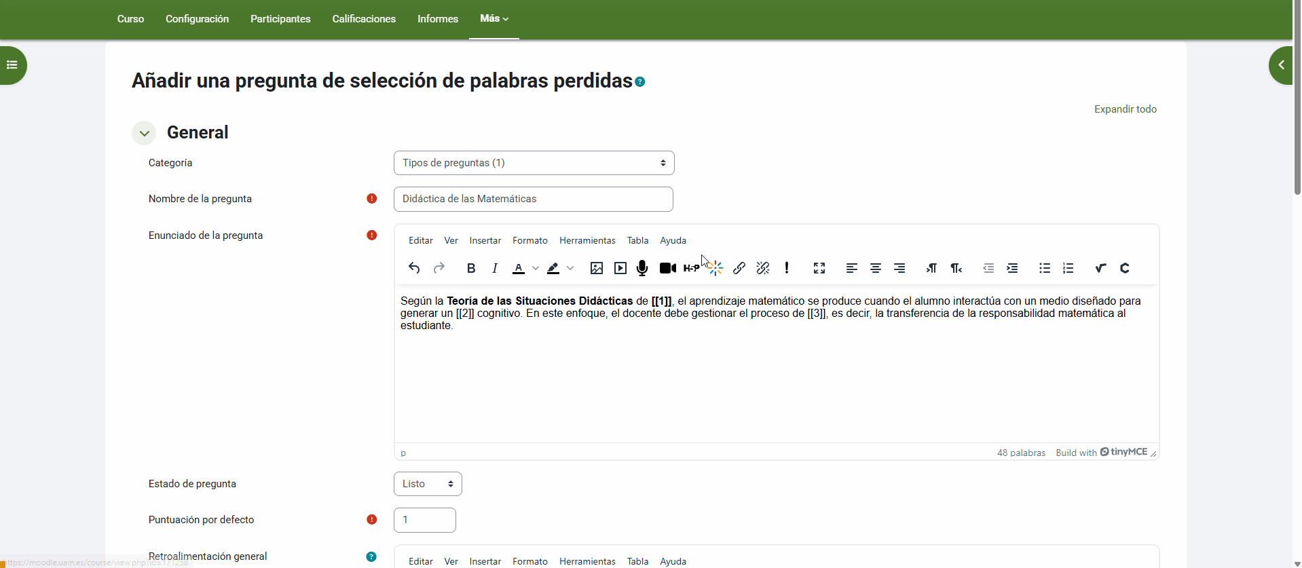Click the decrease indent icon
The height and width of the screenshot is (568, 1302).
tap(988, 268)
